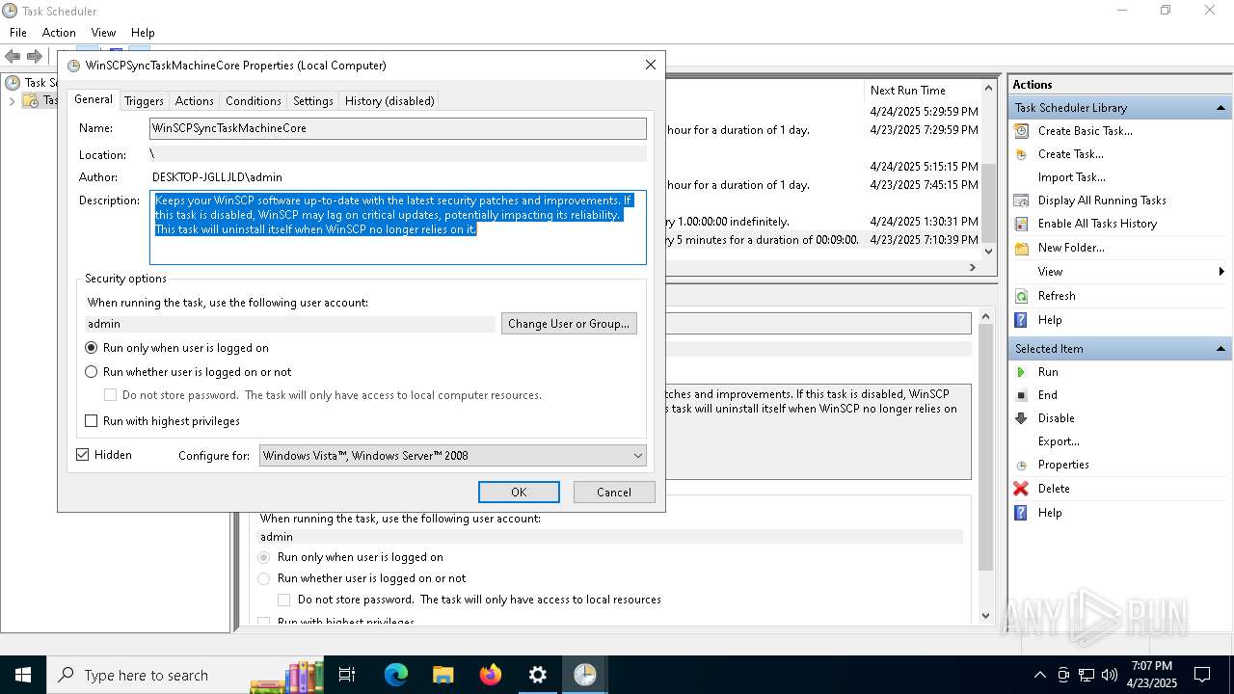
Task: Open the Action menu
Action: tap(59, 33)
